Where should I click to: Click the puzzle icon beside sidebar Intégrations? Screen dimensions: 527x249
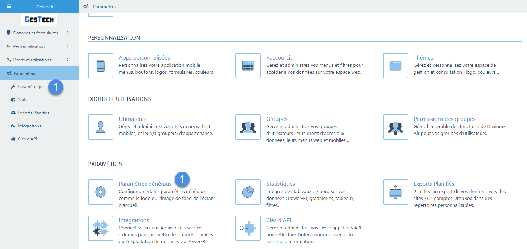pos(13,126)
